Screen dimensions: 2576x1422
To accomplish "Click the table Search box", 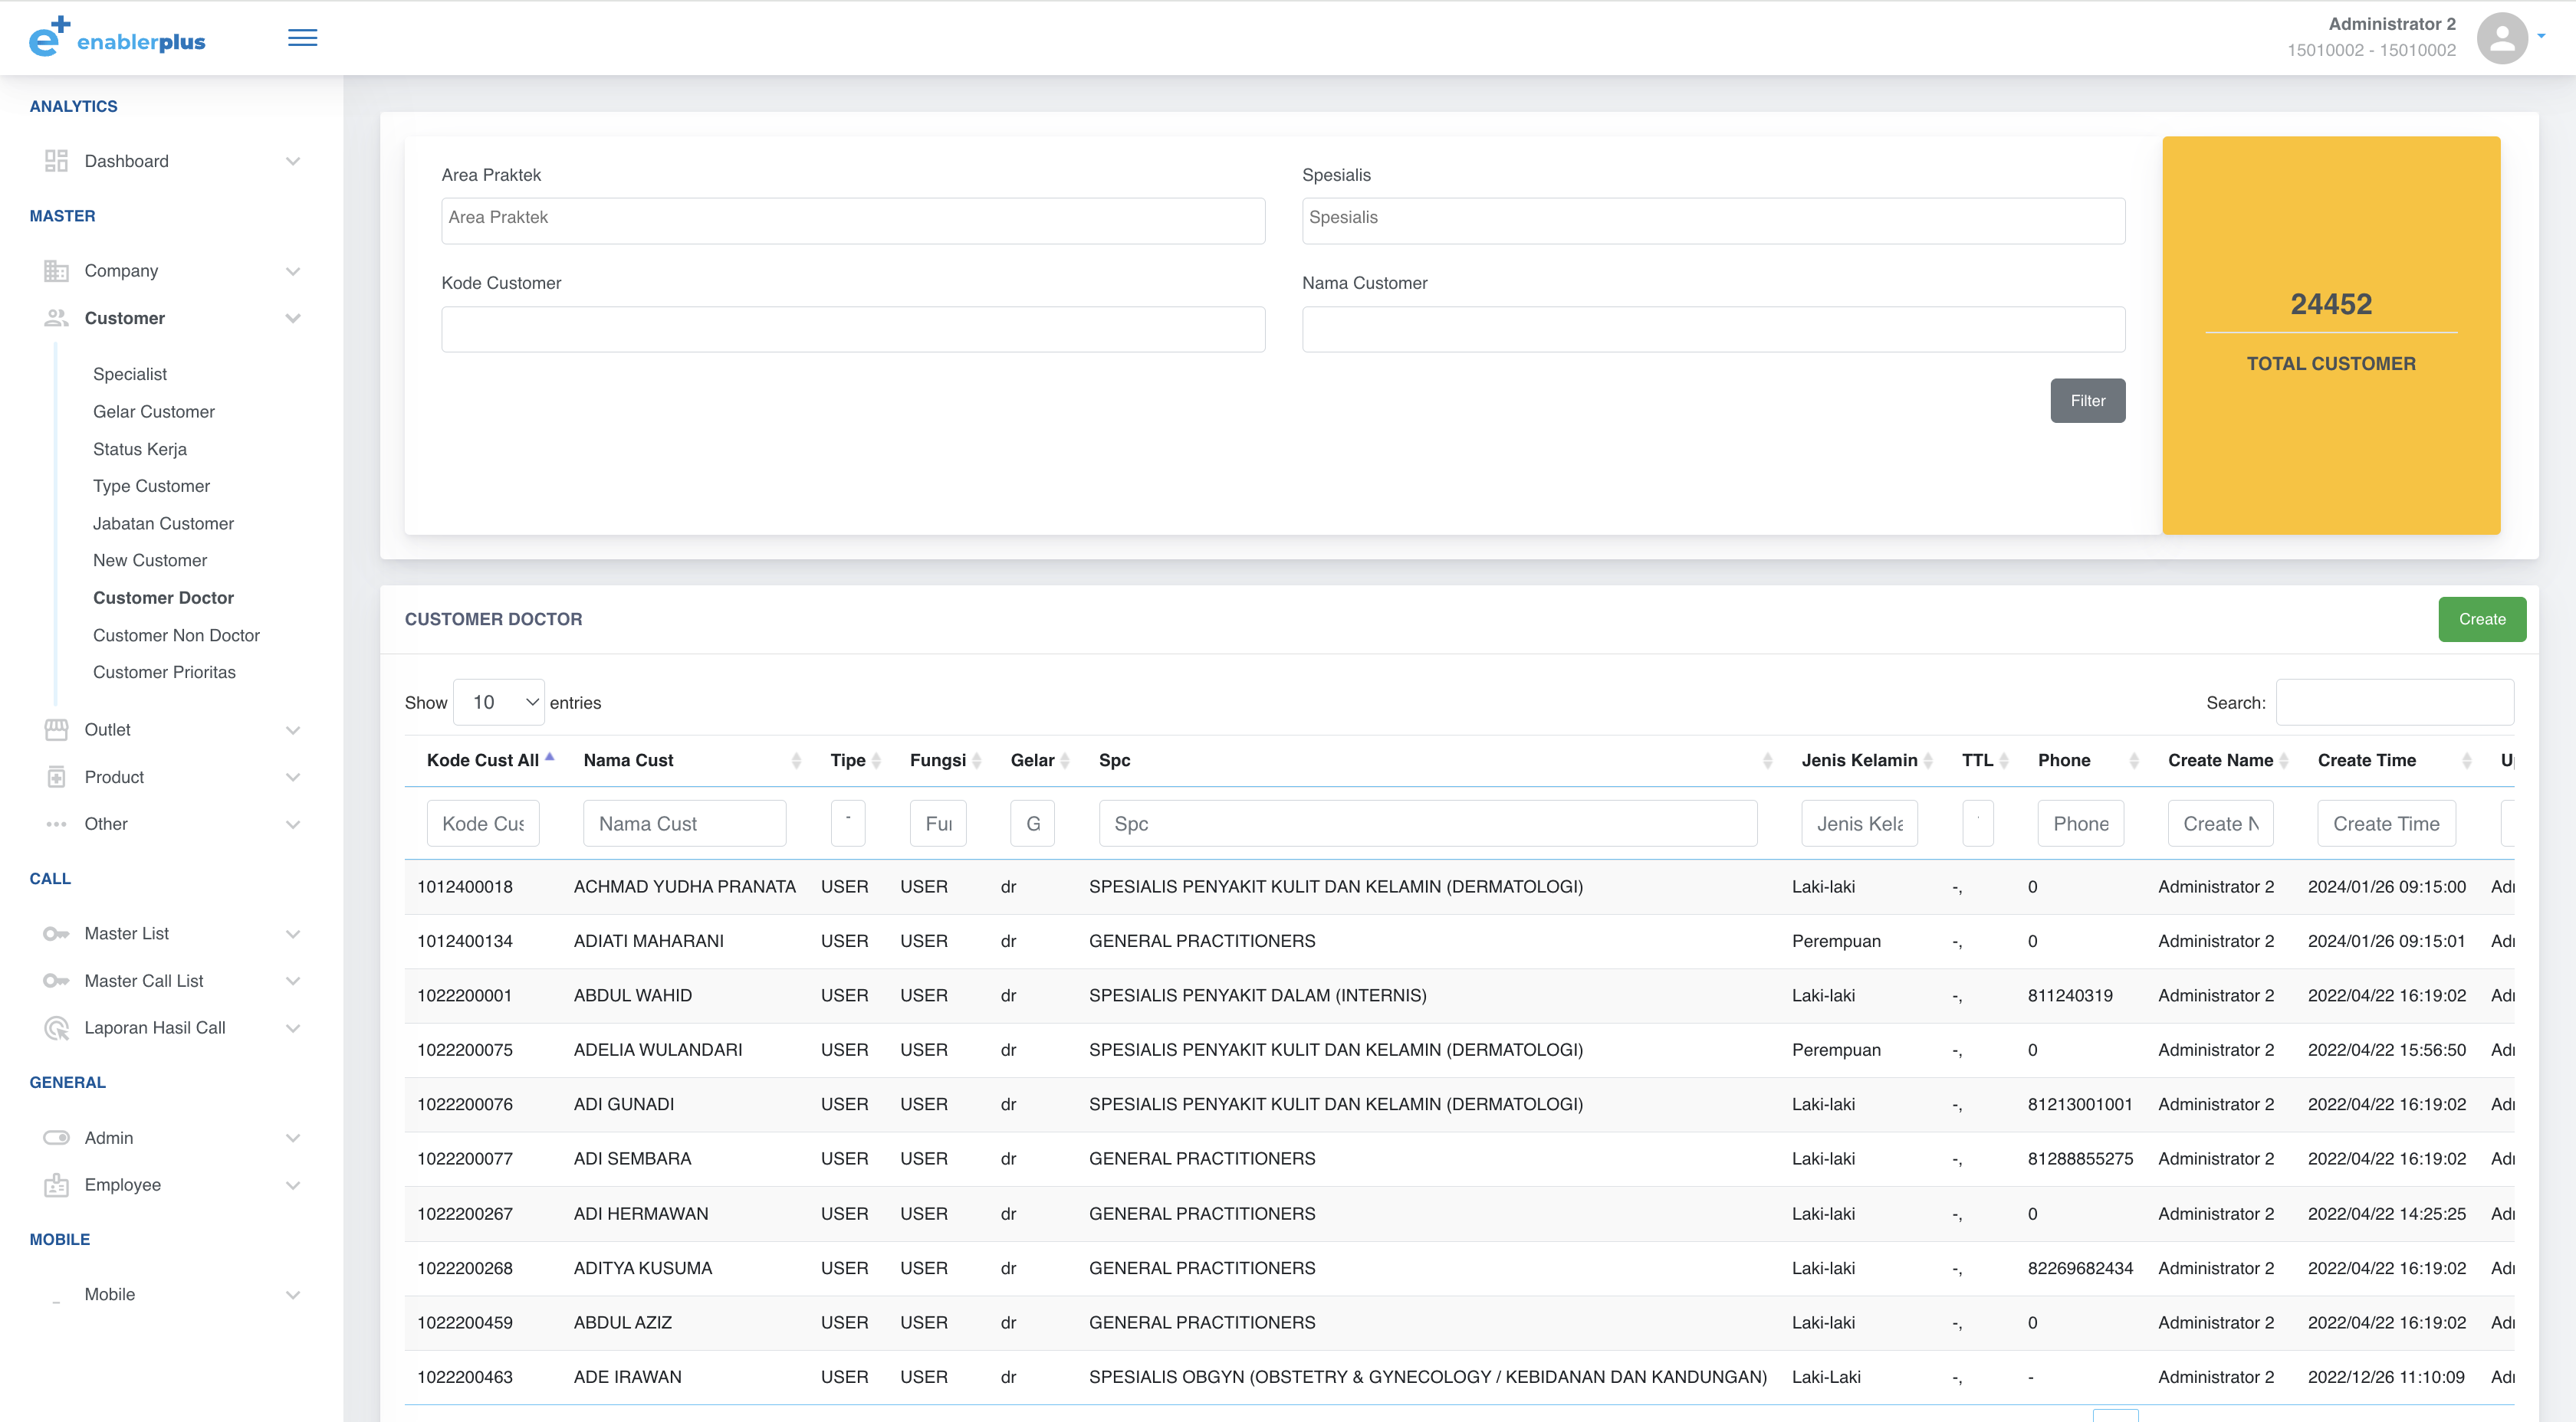I will tap(2395, 703).
